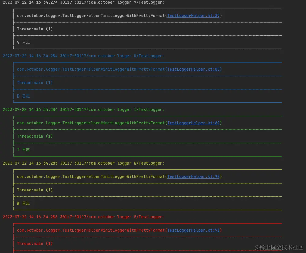Image resolution: width=306 pixels, height=253 pixels.
Task: Open the TestLoggerHelper.kt:89 link
Action: tap(194, 123)
